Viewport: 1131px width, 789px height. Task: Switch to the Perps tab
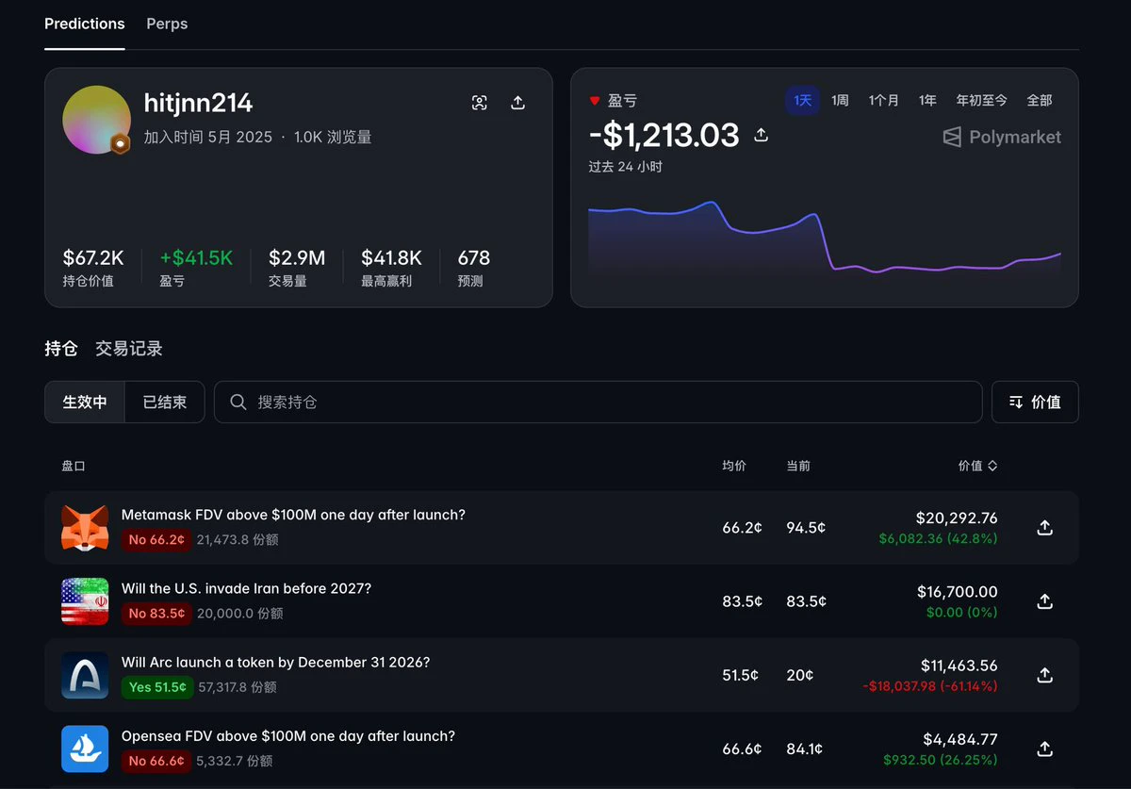tap(167, 24)
